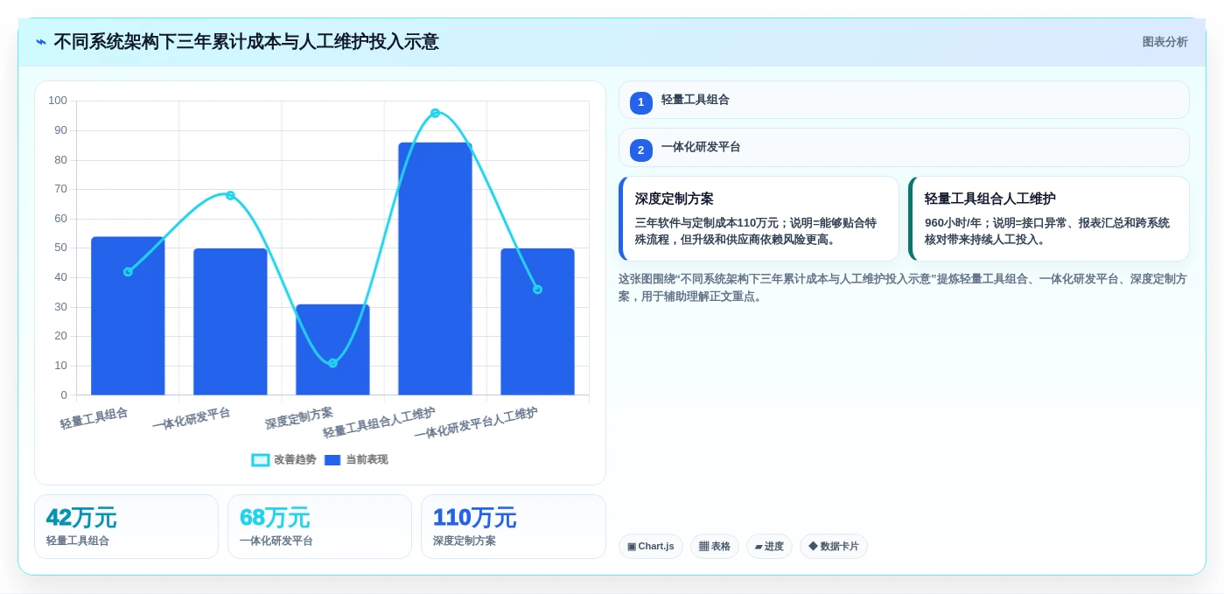This screenshot has height=594, width=1224.
Task: Toggle the 改善趋势 legend entry
Action: coord(283,459)
